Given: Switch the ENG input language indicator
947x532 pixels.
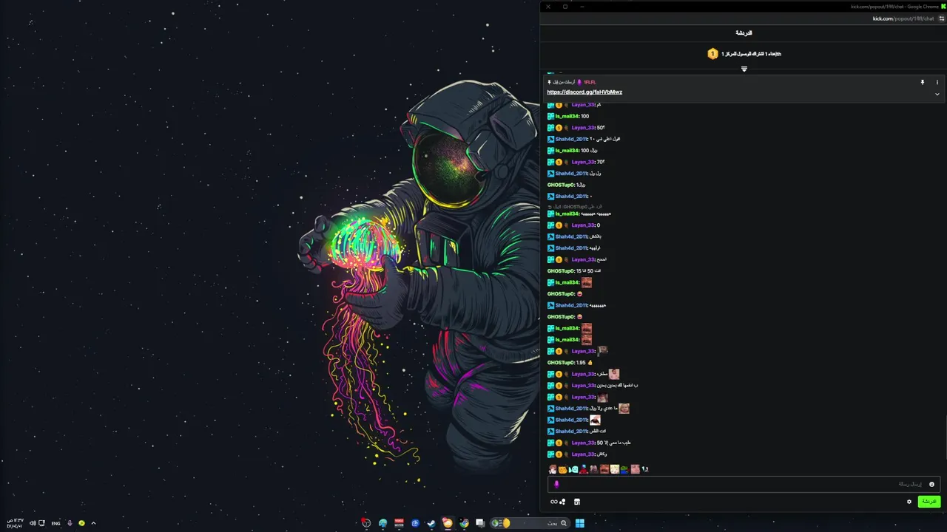Looking at the screenshot, I should 55,523.
